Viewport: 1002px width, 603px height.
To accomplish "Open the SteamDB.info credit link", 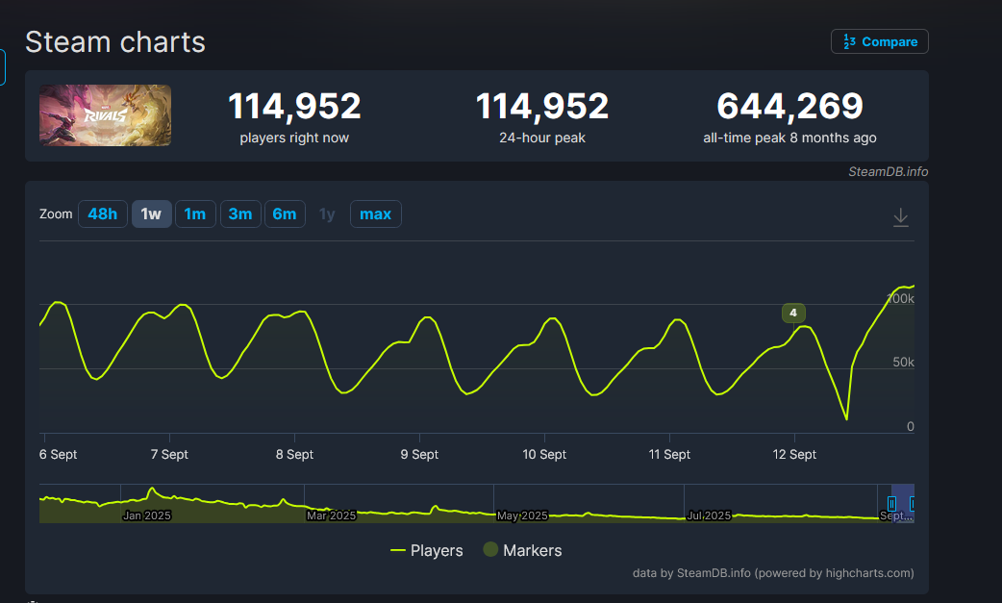I will pos(888,171).
